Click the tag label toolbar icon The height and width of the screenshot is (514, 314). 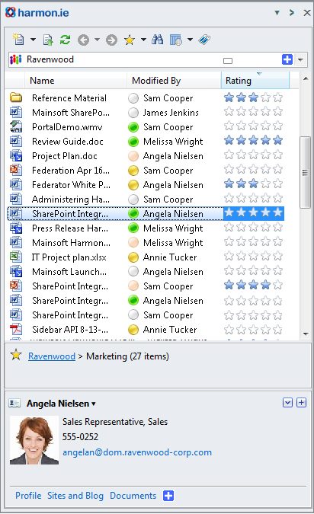point(204,40)
